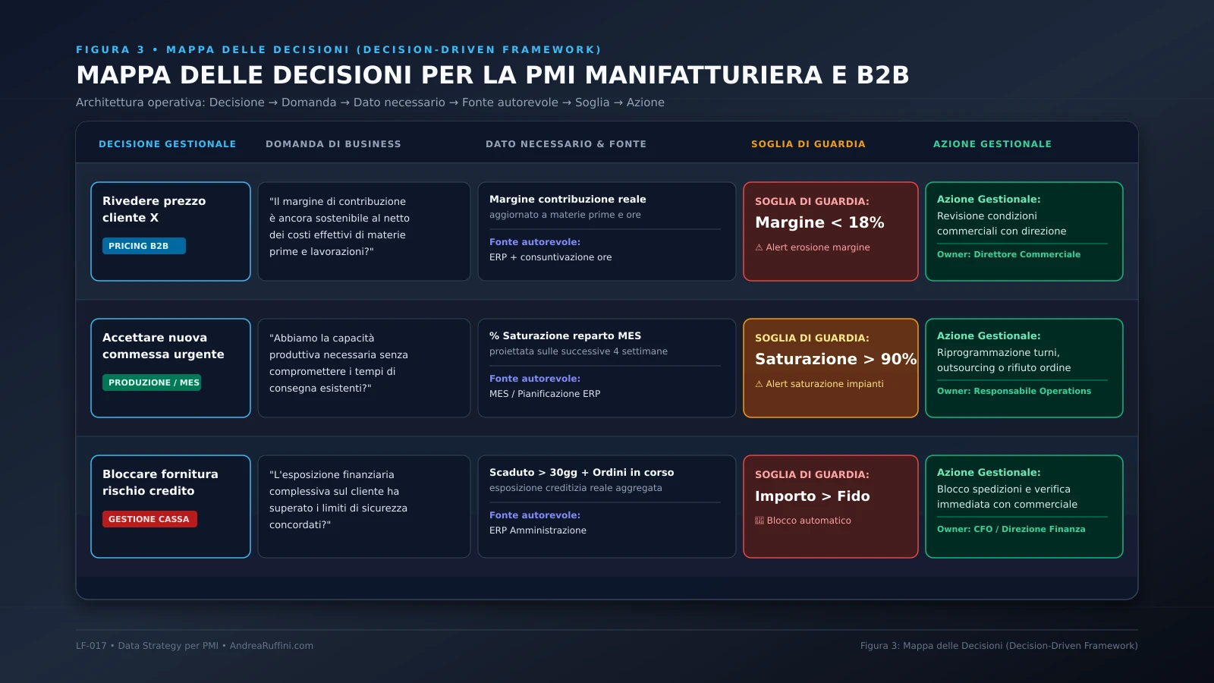Click 'aggiornato a materie prime e ore' note
Image resolution: width=1214 pixels, height=683 pixels.
tap(565, 215)
